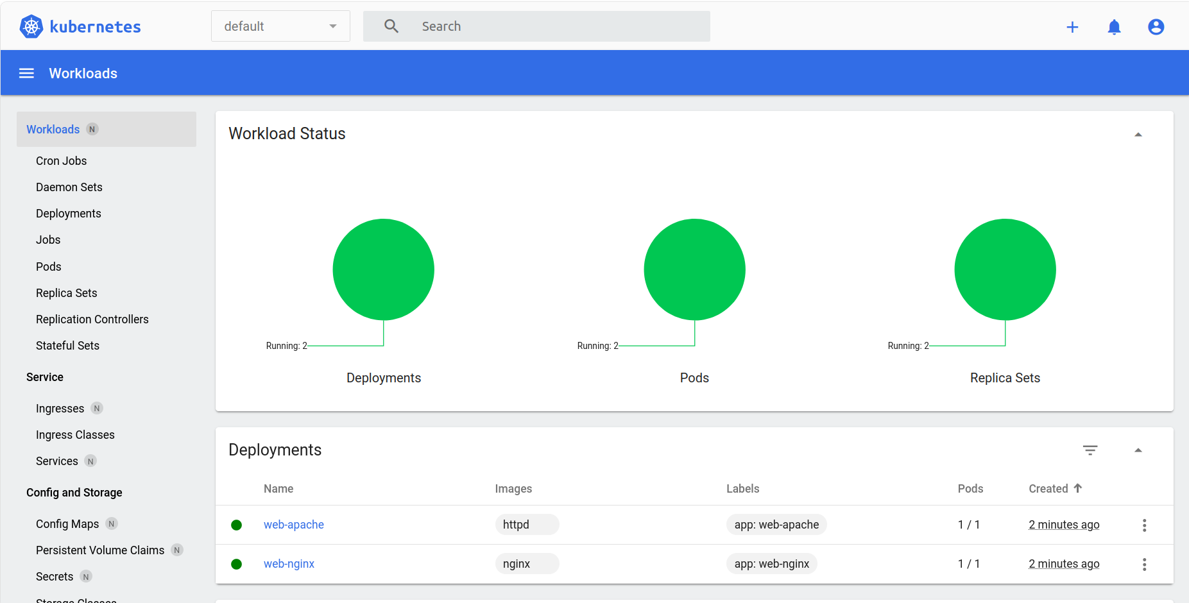1189x603 pixels.
Task: Click the web-nginx created time
Action: 1064,564
